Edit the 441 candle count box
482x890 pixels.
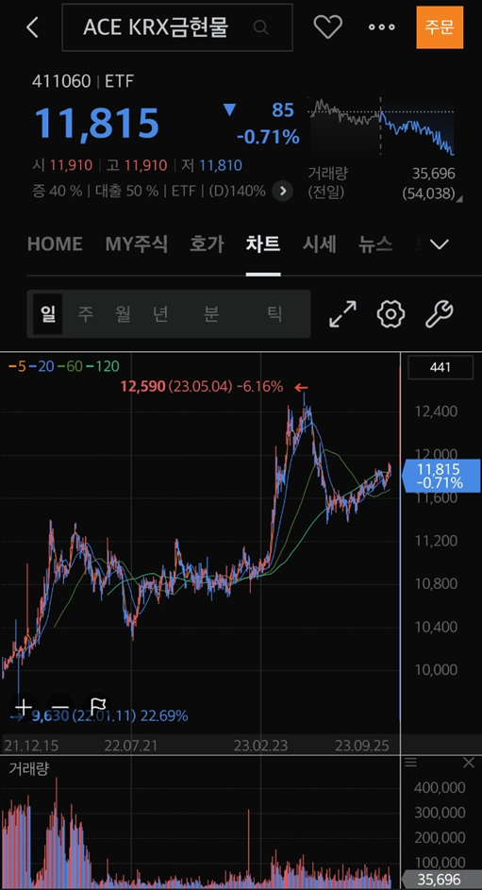click(440, 367)
